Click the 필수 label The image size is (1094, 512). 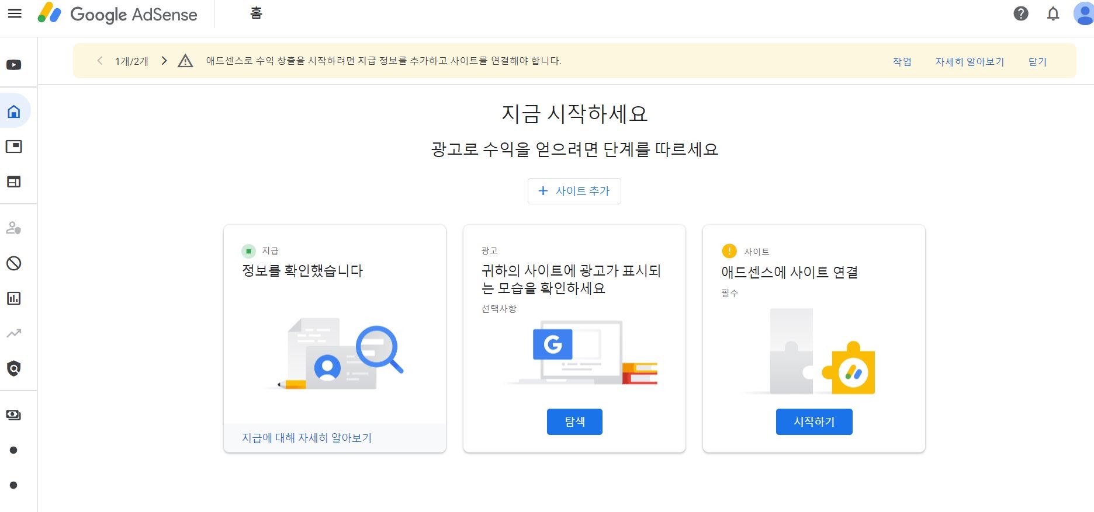click(730, 292)
